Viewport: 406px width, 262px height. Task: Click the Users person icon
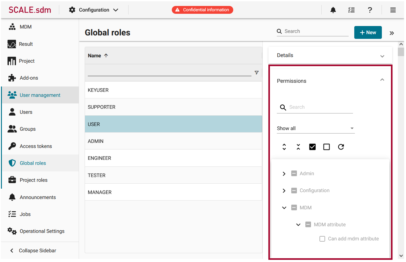[x=12, y=112]
